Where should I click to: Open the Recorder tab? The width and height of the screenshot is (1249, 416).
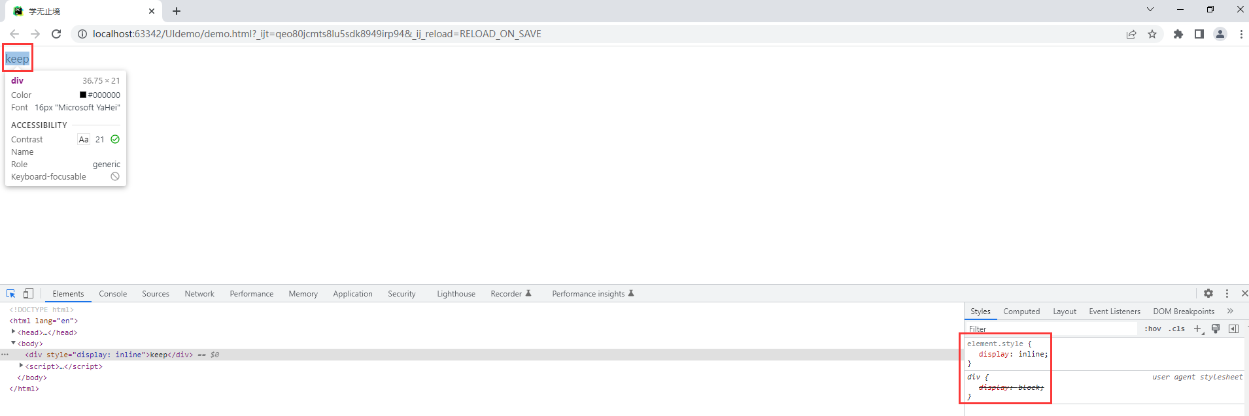tap(511, 294)
